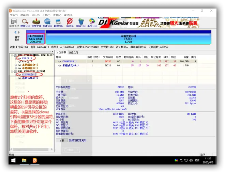Viewport: 225px width, 173px height.
Task: Go to previous disk with left arrow
Action: click(x=15, y=32)
